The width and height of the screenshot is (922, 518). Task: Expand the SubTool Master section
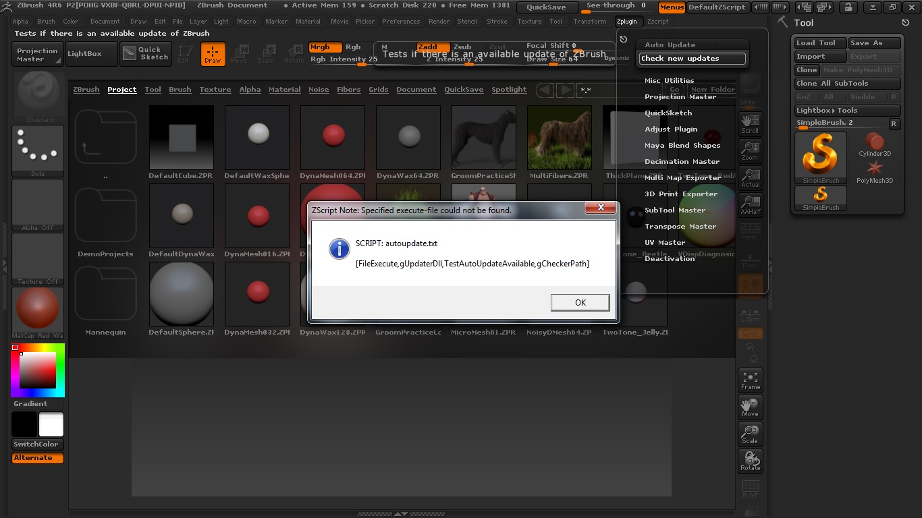675,210
